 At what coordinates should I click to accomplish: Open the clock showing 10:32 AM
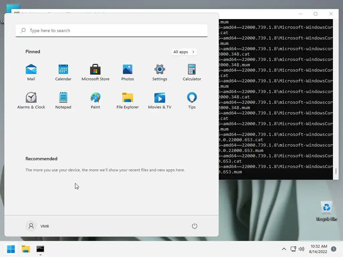[318, 249]
